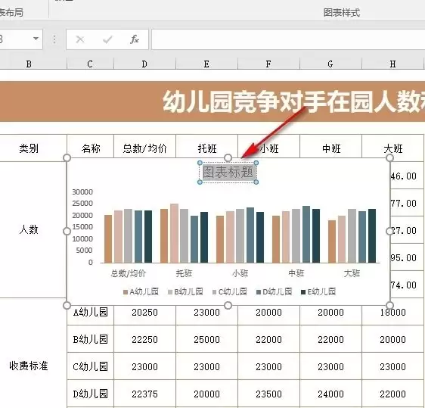425x408 pixels.
Task: Select the tallest B幼儿园 bar in 托班
Action: [174, 233]
